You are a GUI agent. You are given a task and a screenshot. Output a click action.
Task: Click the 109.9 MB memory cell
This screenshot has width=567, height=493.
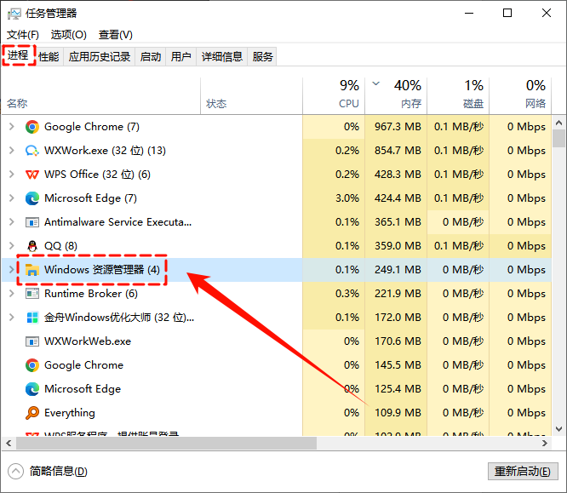(398, 413)
